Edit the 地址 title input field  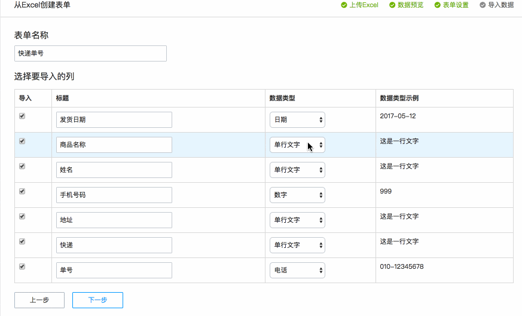click(114, 220)
